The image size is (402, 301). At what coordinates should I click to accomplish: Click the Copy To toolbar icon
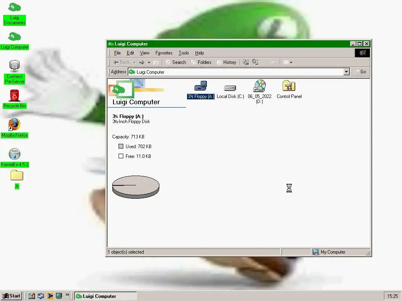(256, 62)
